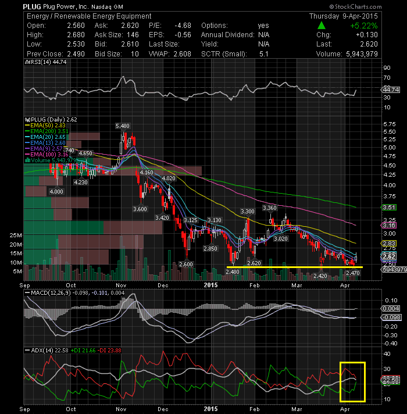Click the EPS value -0.56

(183, 35)
